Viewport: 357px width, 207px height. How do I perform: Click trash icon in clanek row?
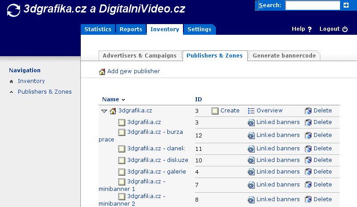(308, 149)
